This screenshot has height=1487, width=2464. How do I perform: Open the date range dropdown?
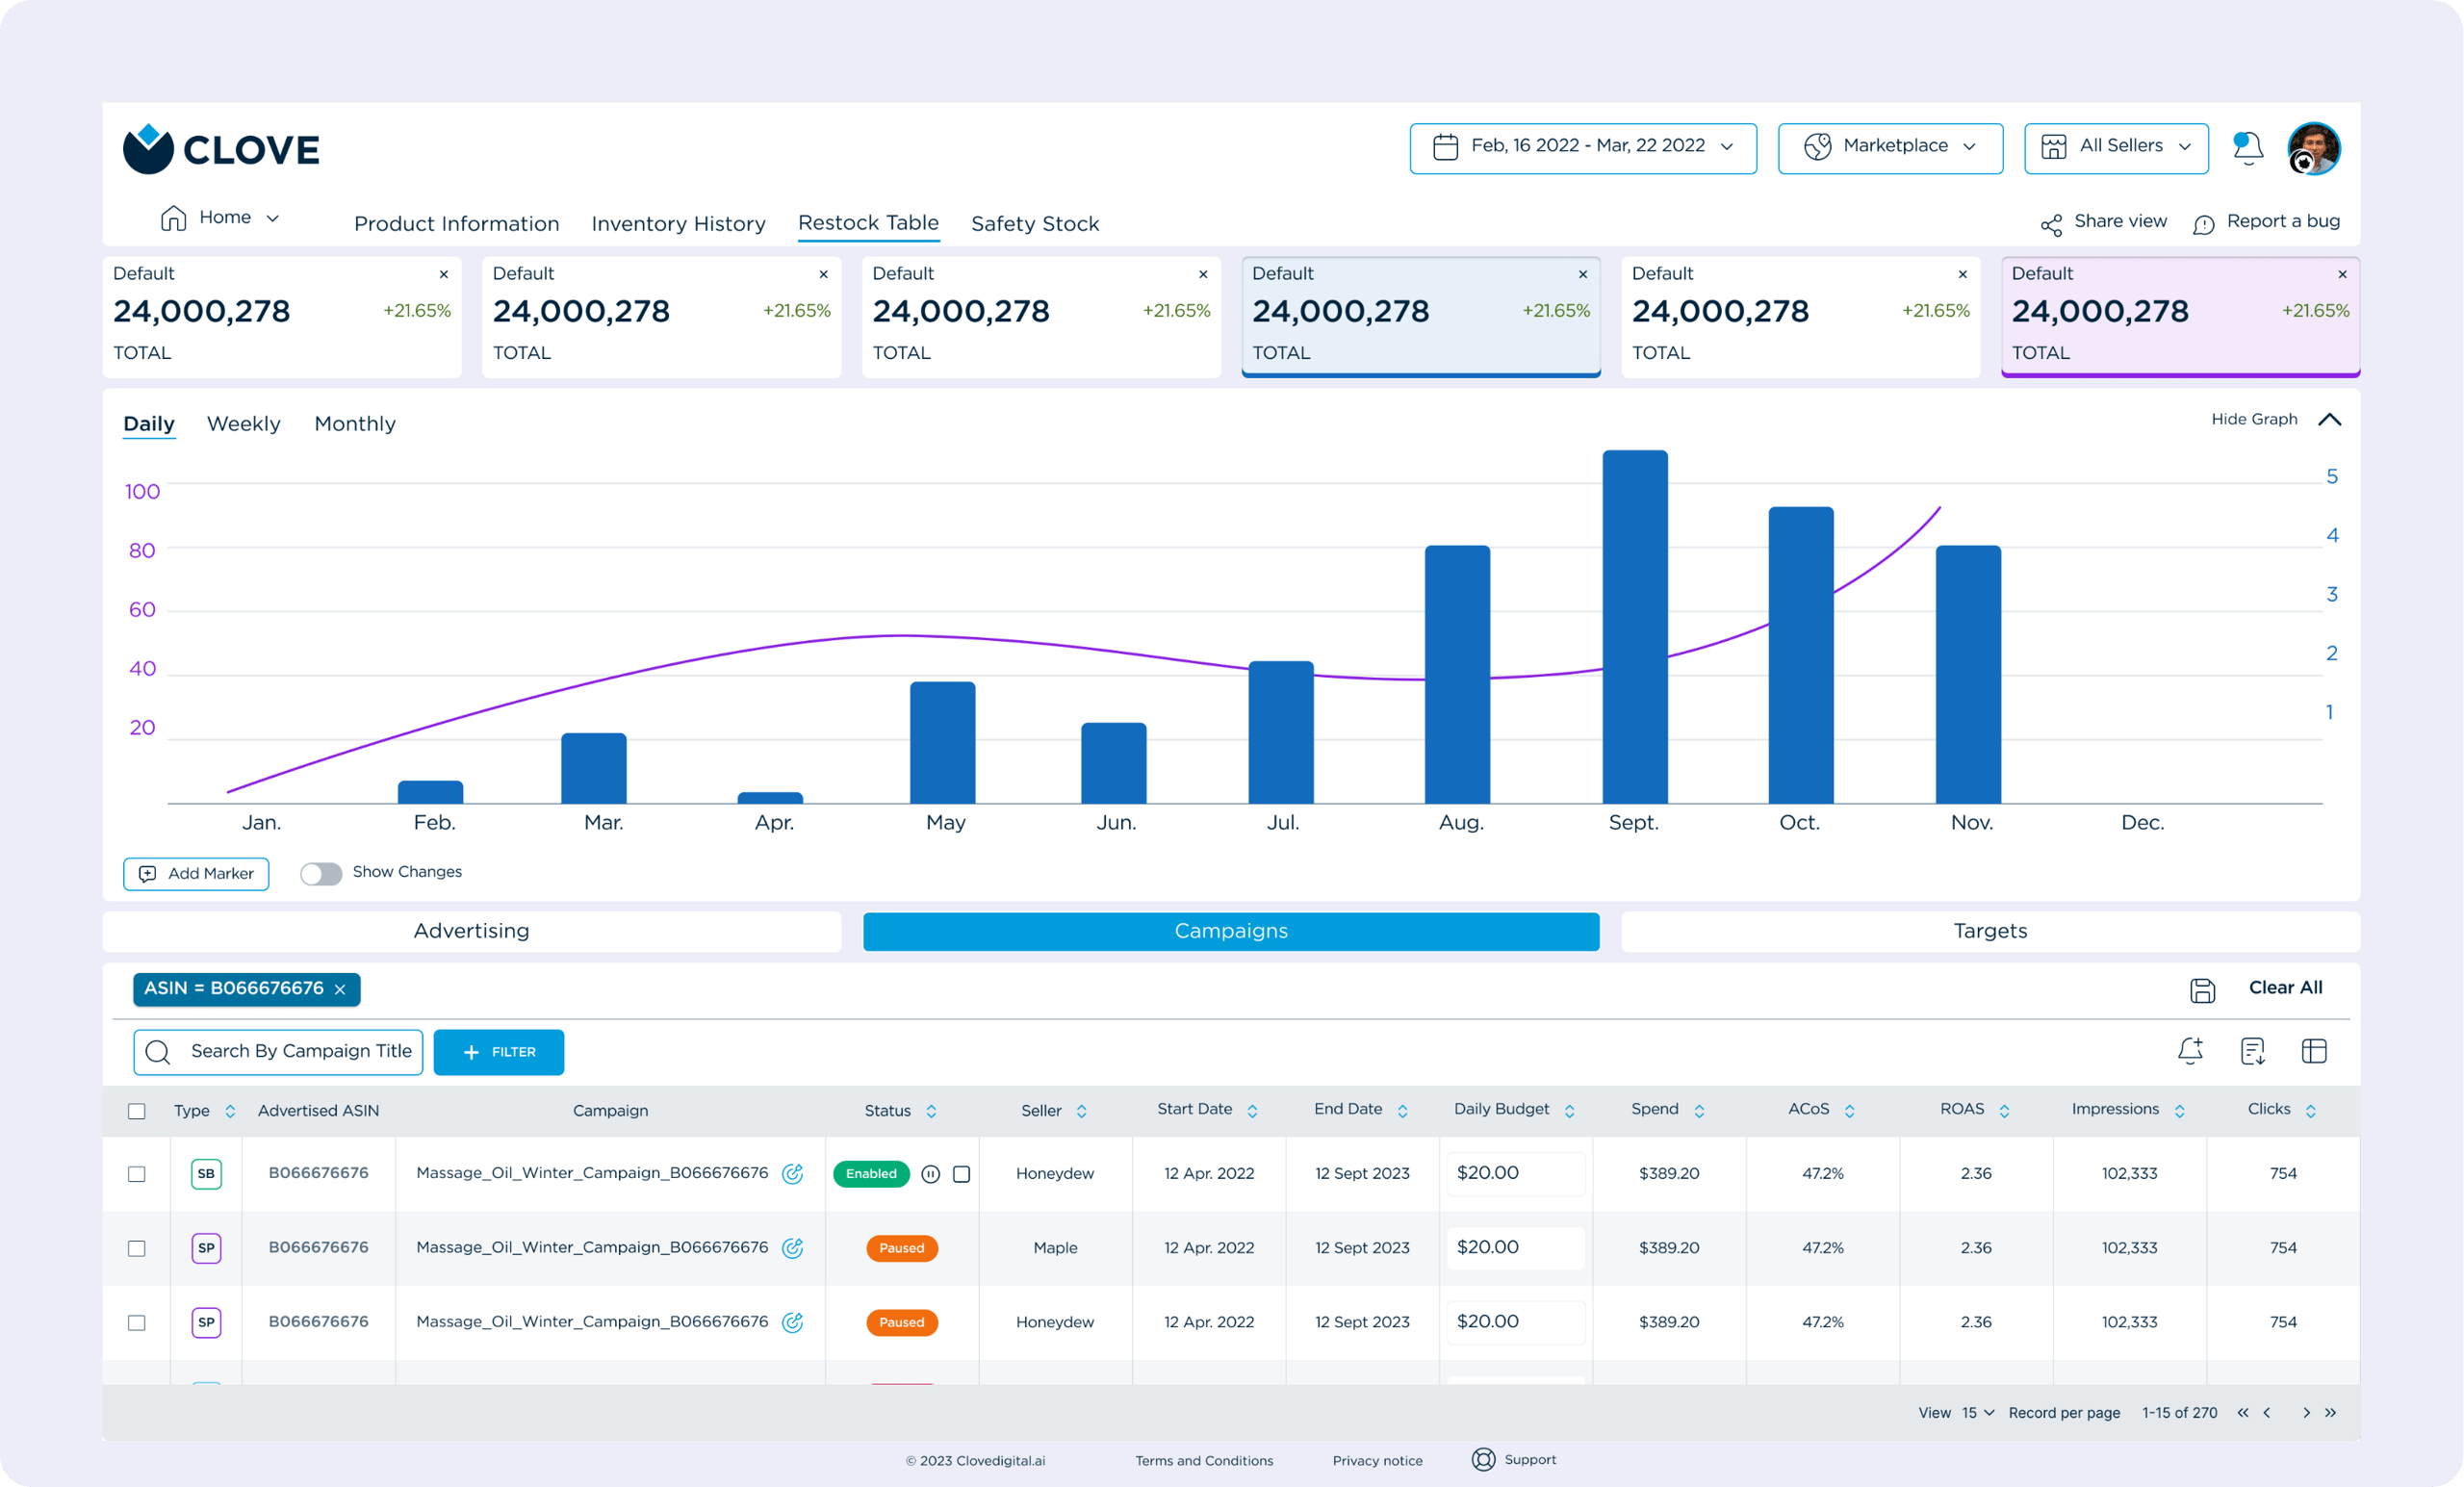1582,148
